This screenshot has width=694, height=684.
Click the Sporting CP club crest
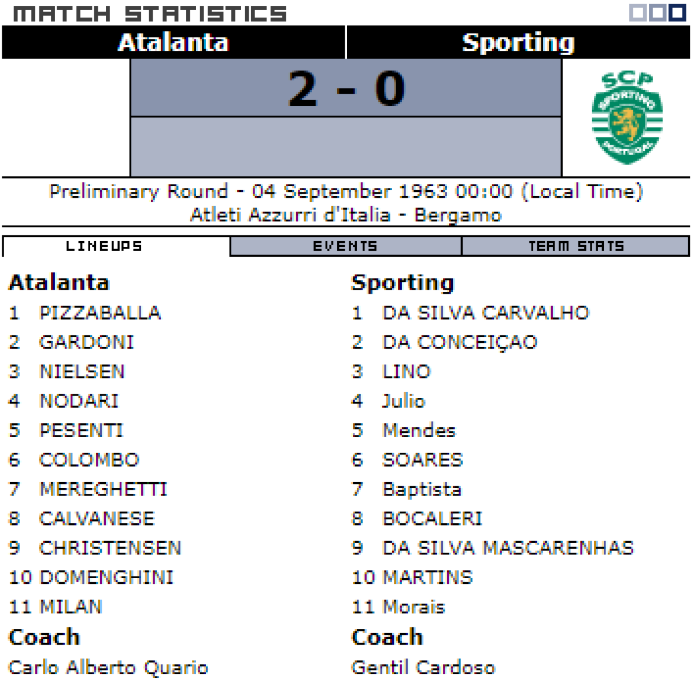coord(627,118)
